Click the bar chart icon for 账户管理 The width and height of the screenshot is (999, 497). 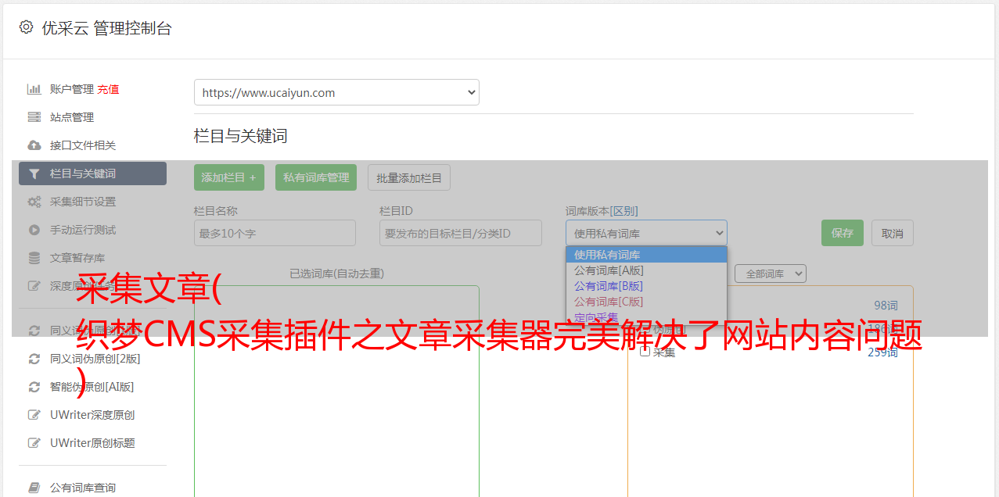[x=34, y=89]
